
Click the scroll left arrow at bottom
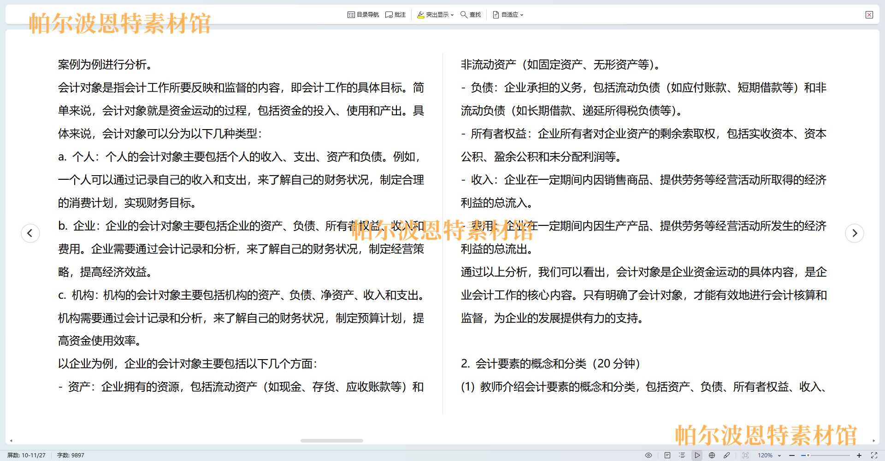tap(11, 441)
